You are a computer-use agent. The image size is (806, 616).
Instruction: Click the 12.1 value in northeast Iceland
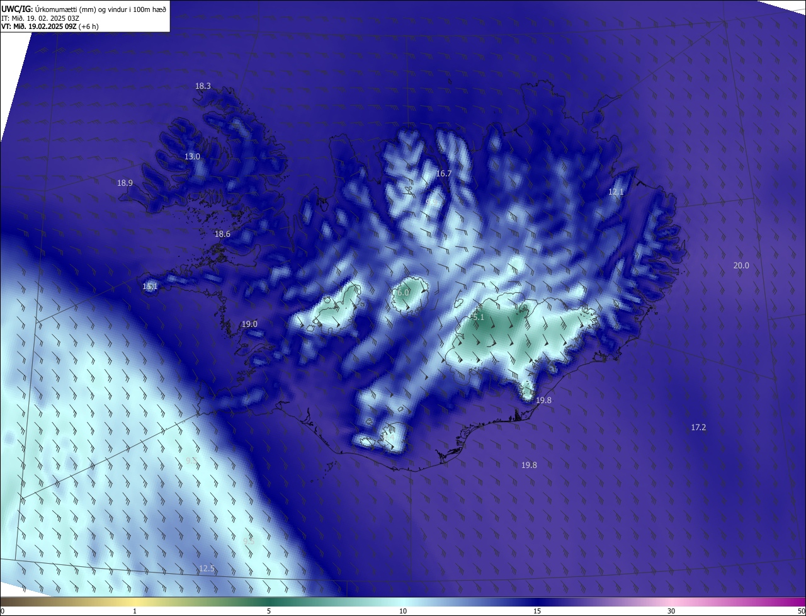tap(615, 191)
